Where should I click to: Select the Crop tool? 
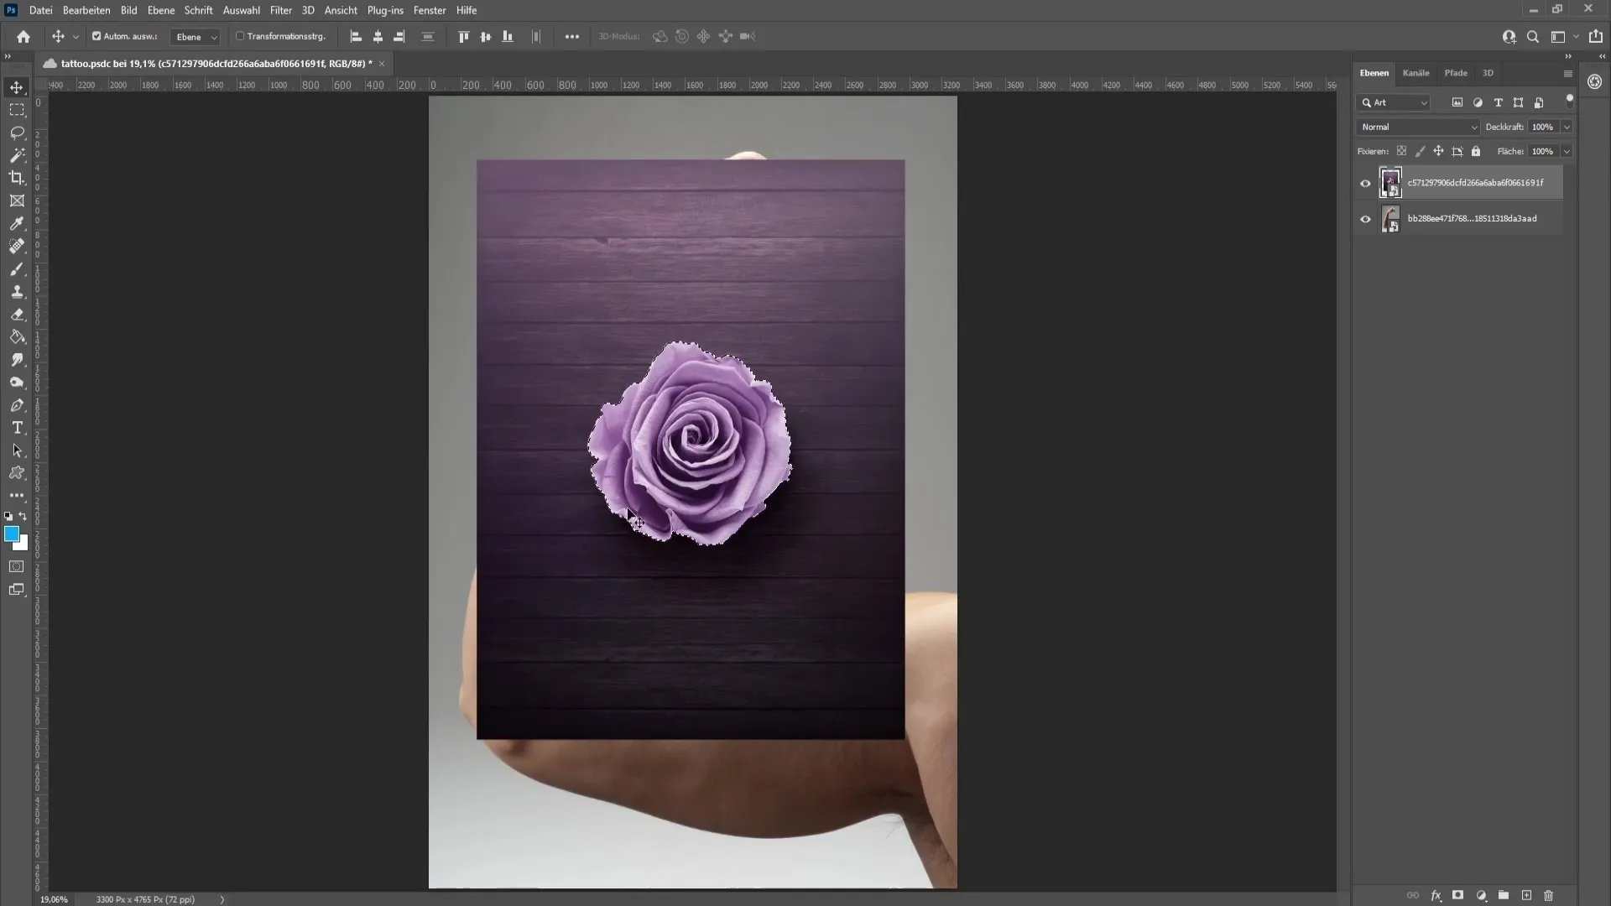pyautogui.click(x=17, y=178)
